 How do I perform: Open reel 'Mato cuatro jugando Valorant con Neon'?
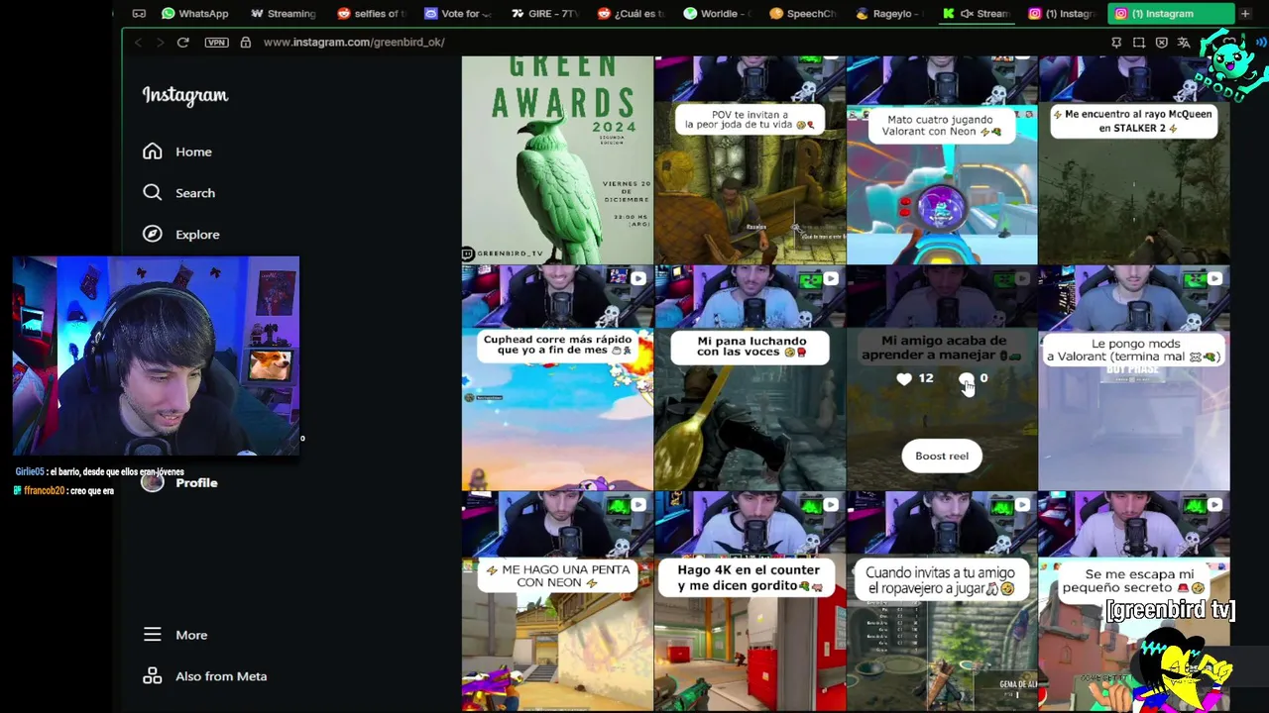point(942,159)
